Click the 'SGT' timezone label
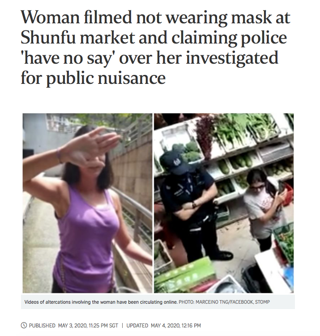 point(114,326)
